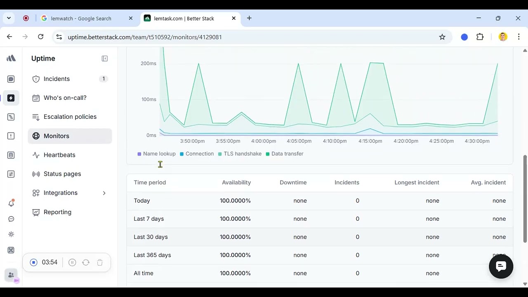Open Heartbeats section
The width and height of the screenshot is (528, 297).
pos(70,155)
